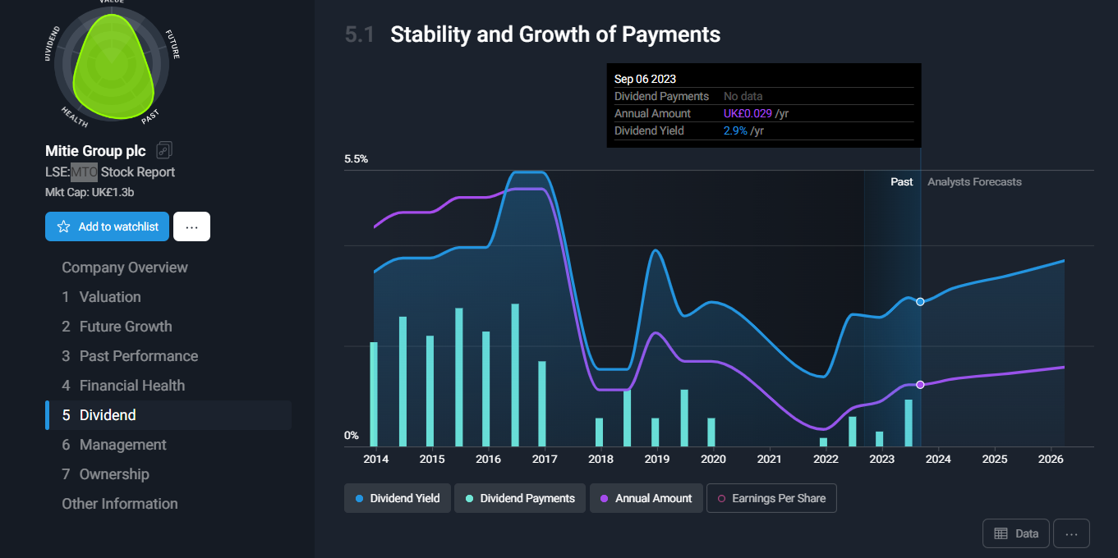This screenshot has height=558, width=1118.
Task: Go to Company Overview section
Action: pyautogui.click(x=125, y=268)
